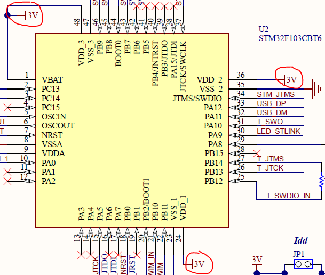Click the VDD_2 pin label
Screen dimensions: 325x275
(x=210, y=80)
